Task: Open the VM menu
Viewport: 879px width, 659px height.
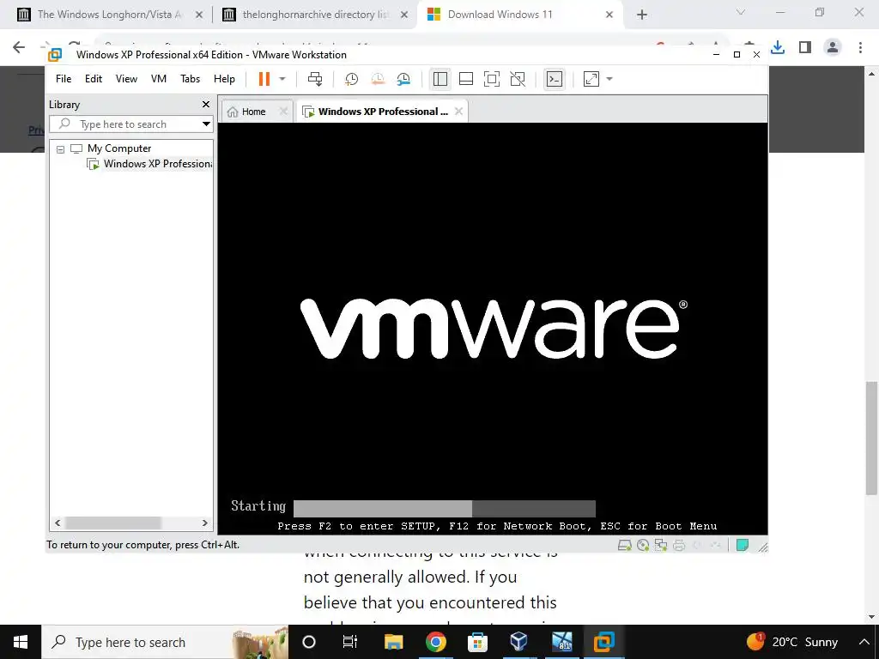Action: [159, 79]
